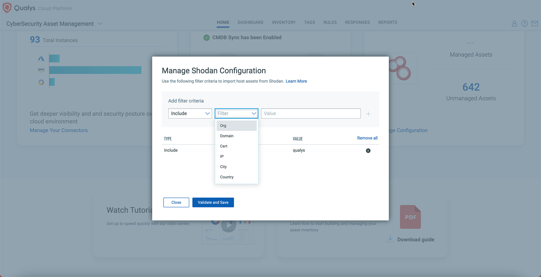The width and height of the screenshot is (541, 277).
Task: Open the envelope notifications icon
Action: (535, 23)
